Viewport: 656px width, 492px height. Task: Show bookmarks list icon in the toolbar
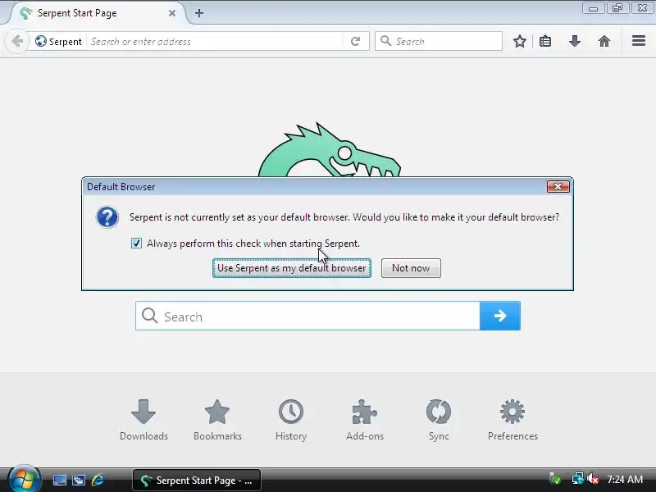pyautogui.click(x=545, y=41)
